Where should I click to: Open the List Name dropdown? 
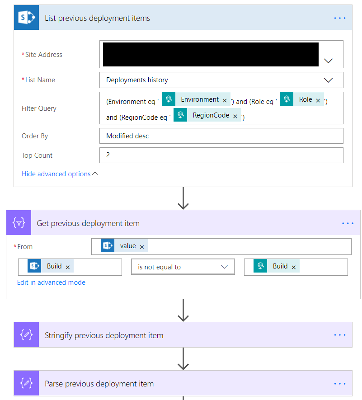(329, 80)
